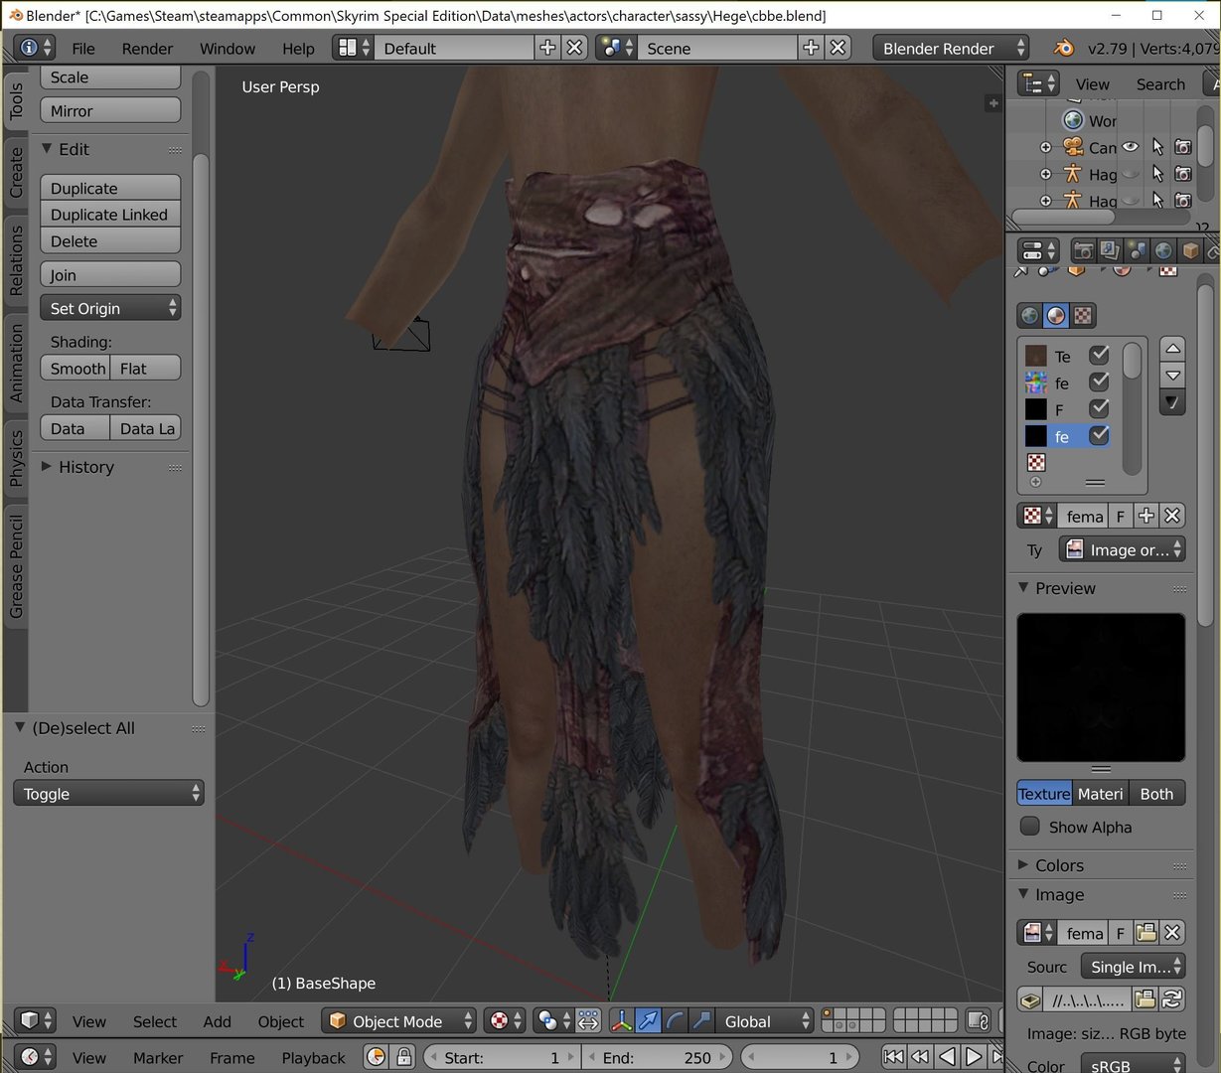Click the Delete button
Image resolution: width=1221 pixels, height=1073 pixels.
[110, 241]
